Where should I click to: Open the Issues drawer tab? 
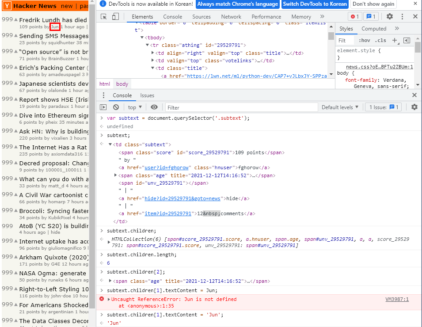point(147,95)
